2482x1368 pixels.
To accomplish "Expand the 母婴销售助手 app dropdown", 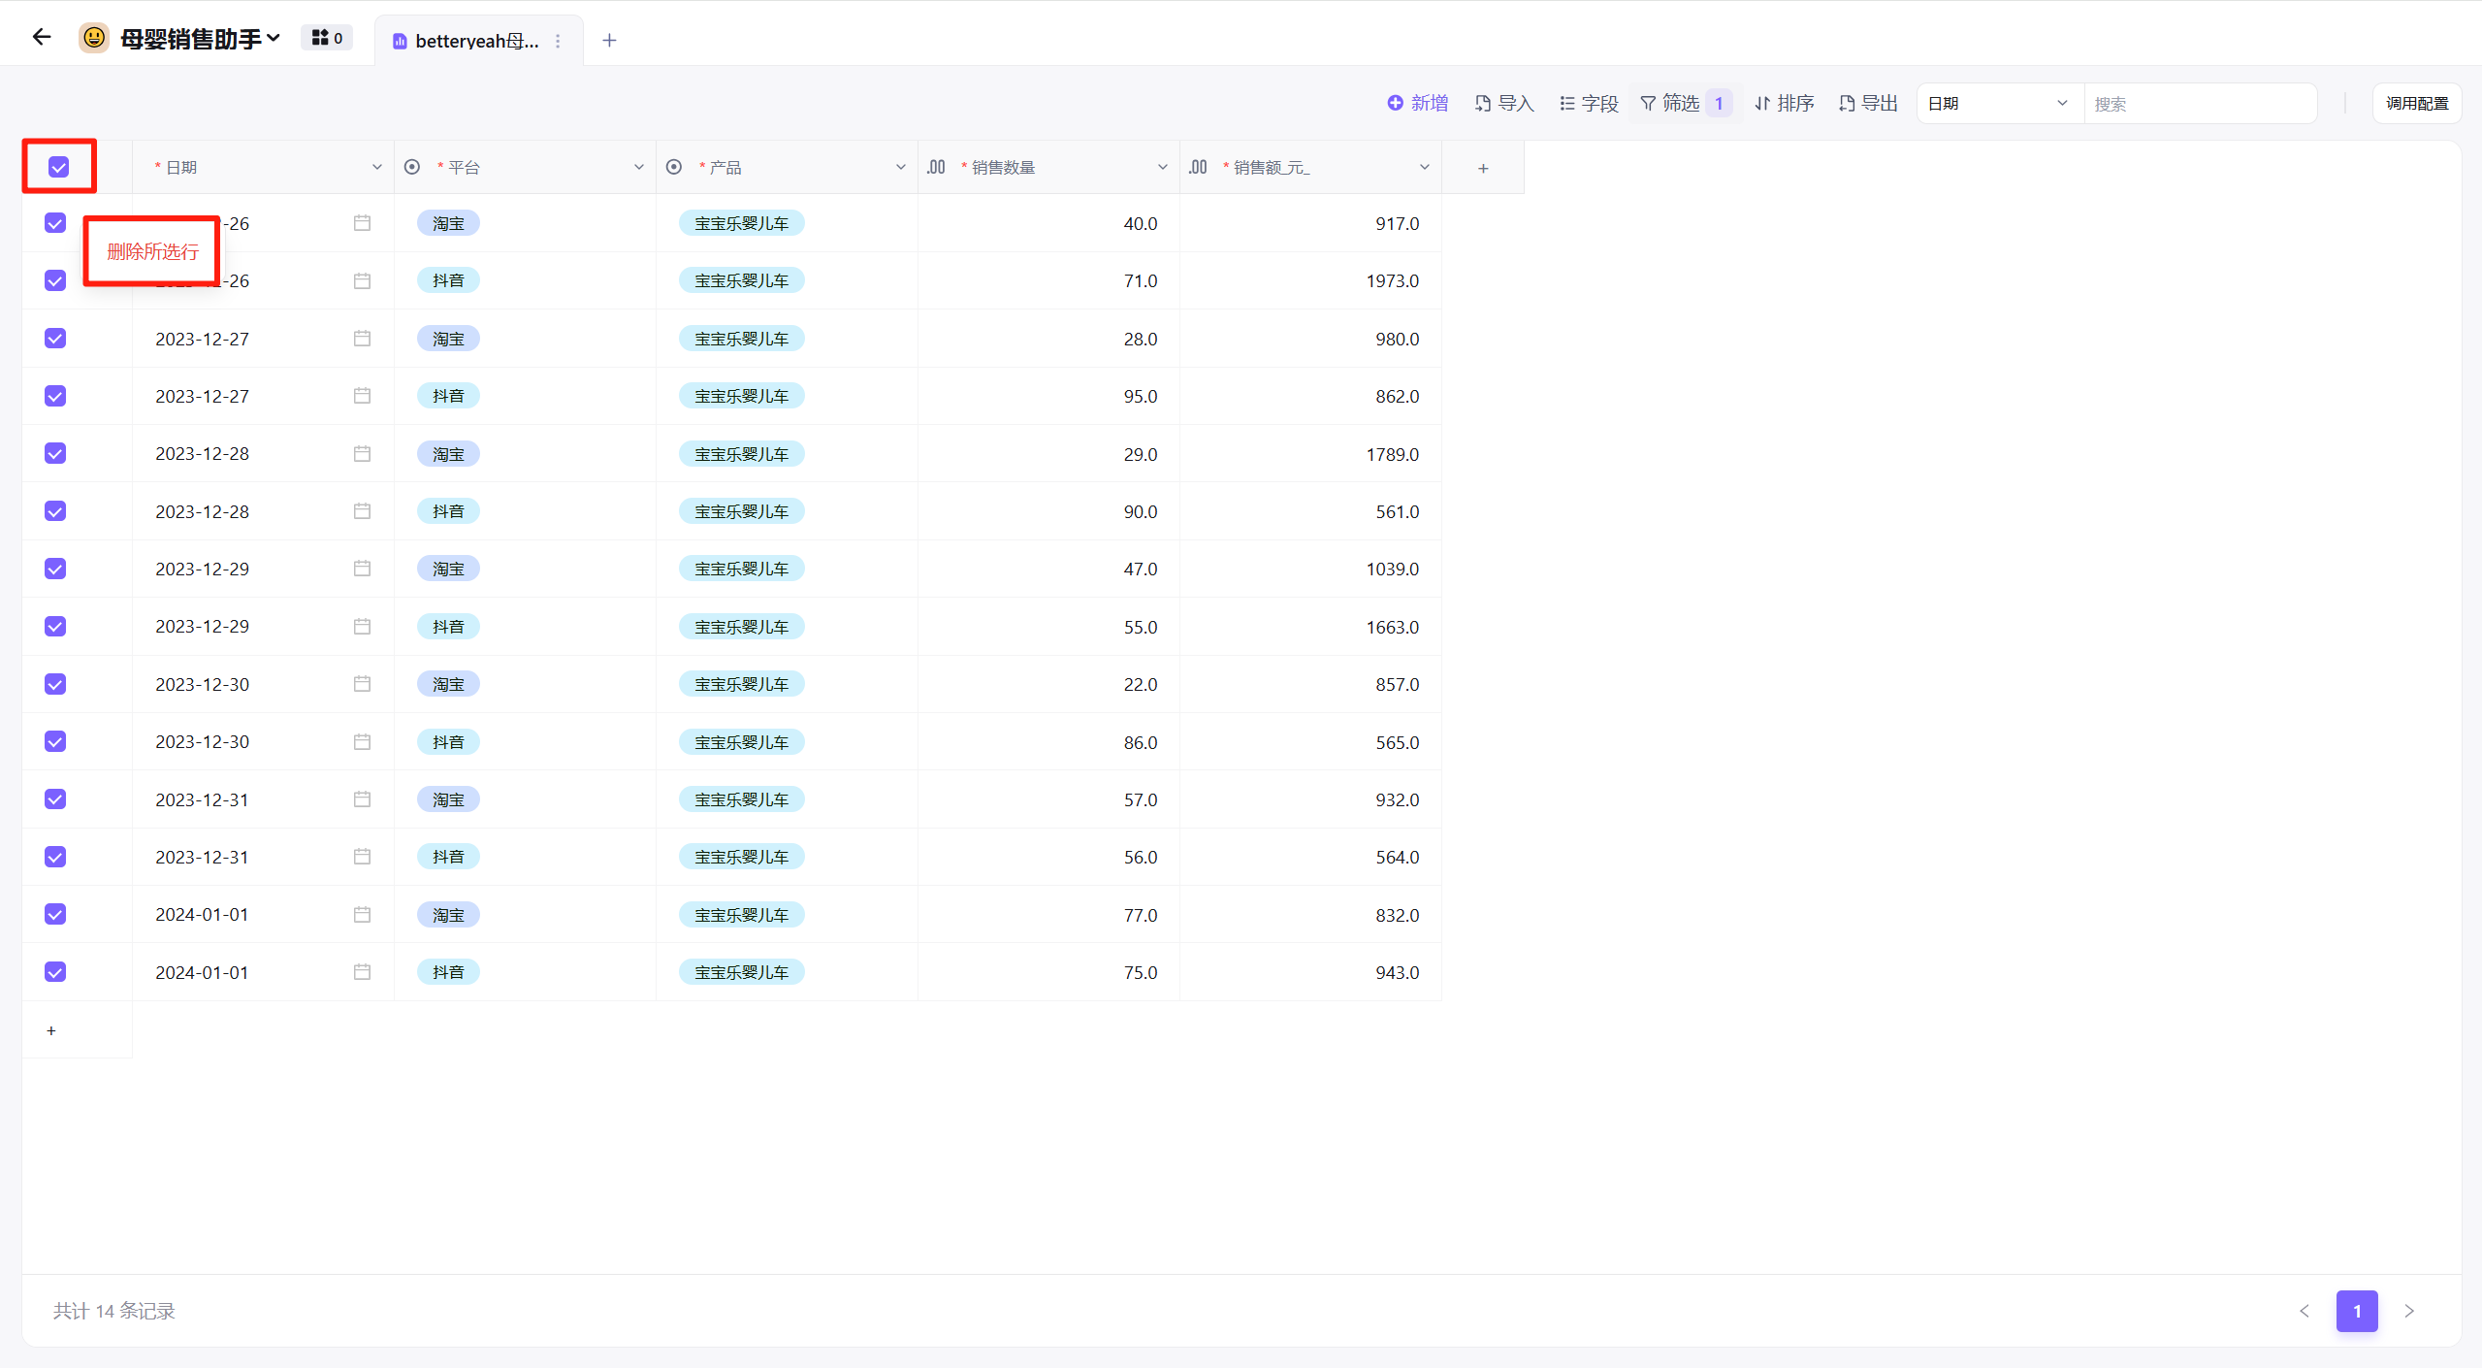I will (274, 38).
